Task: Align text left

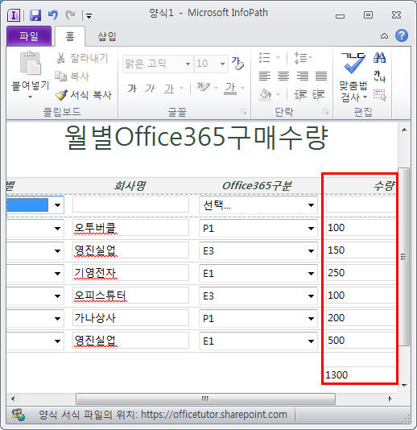Action: coord(265,76)
